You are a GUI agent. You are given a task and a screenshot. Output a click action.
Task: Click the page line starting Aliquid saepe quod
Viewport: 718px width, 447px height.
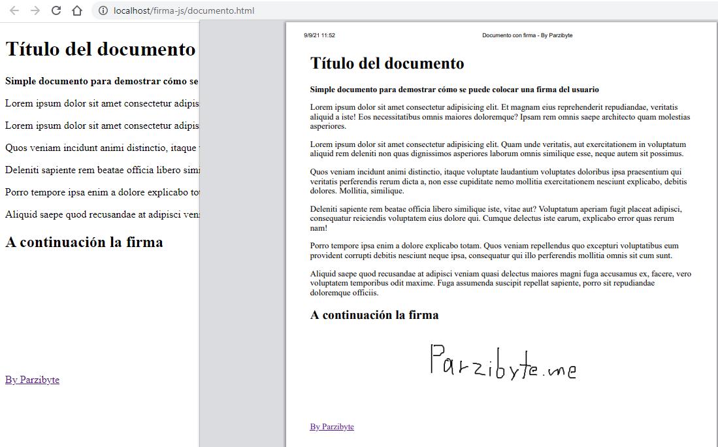102,214
